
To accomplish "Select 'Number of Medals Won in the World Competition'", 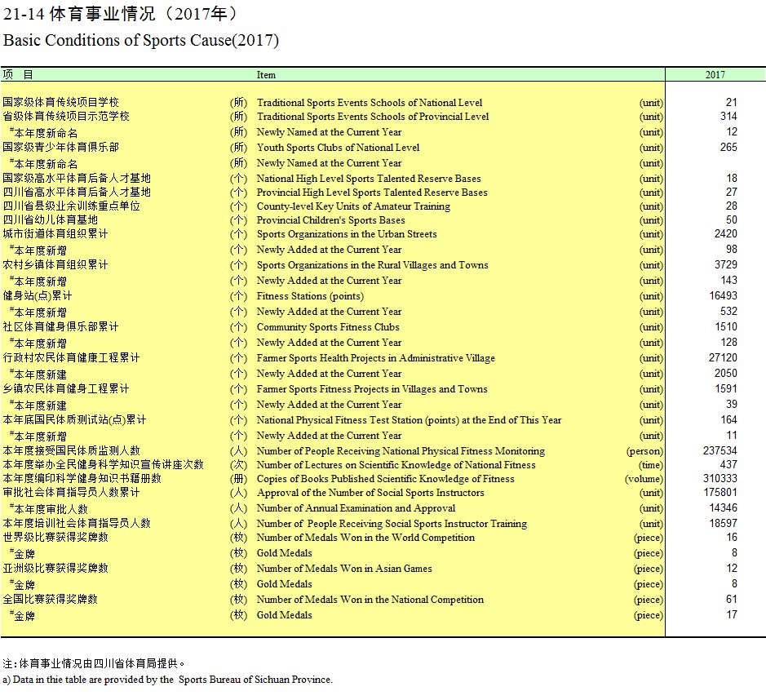I will point(365,538).
